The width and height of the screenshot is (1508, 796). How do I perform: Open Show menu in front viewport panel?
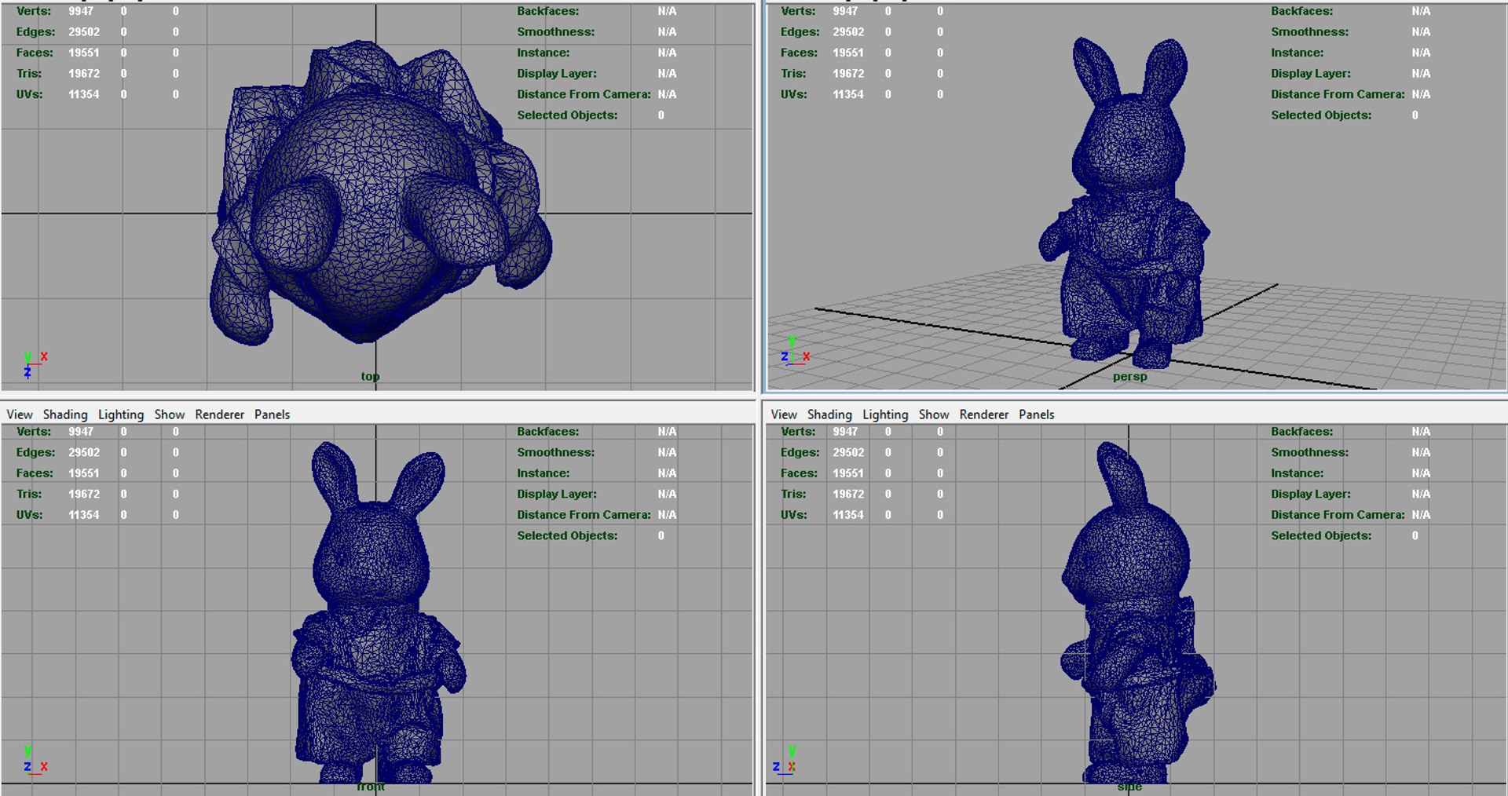(170, 414)
